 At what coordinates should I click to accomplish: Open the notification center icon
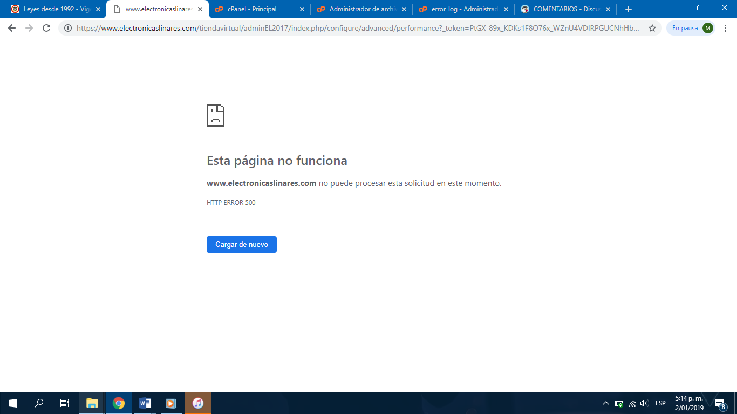720,403
